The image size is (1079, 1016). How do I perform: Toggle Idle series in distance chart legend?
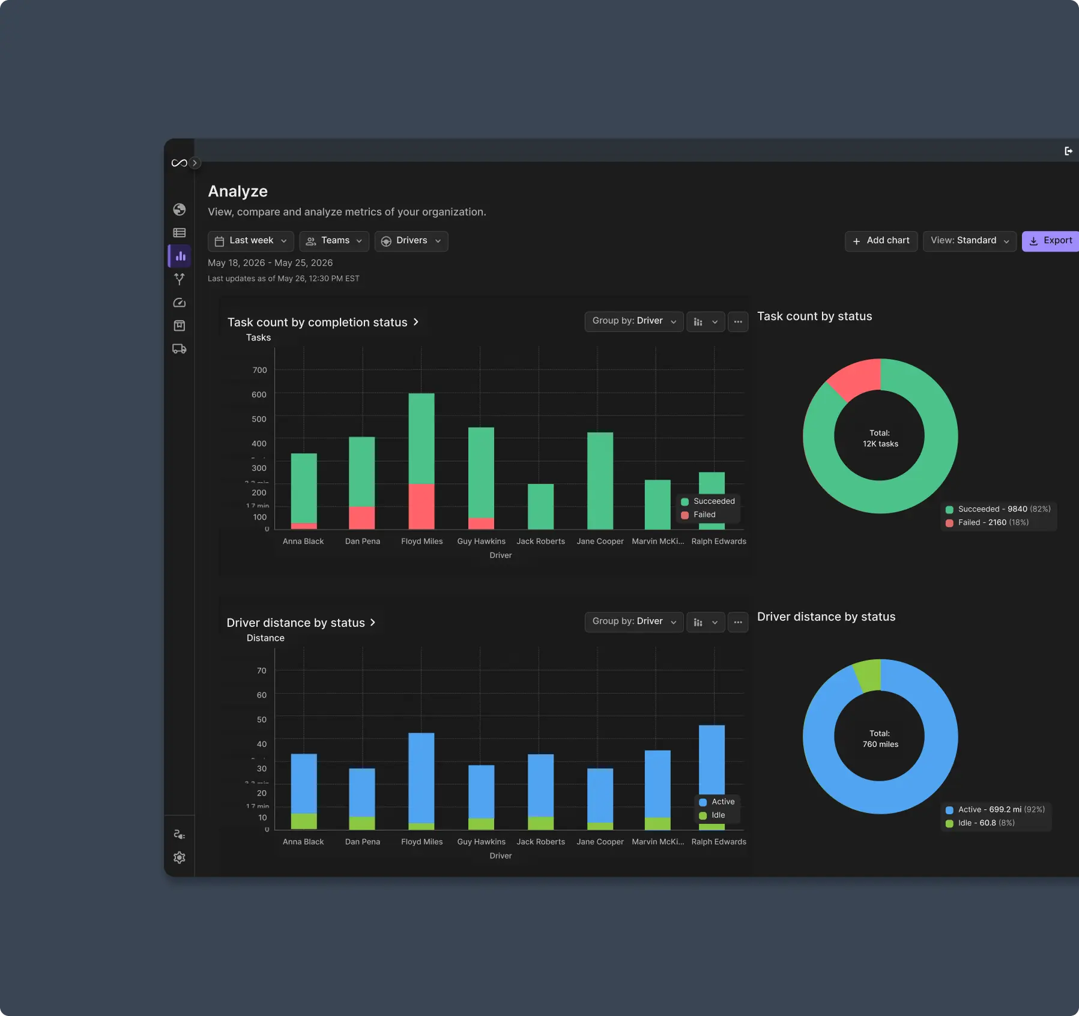712,815
